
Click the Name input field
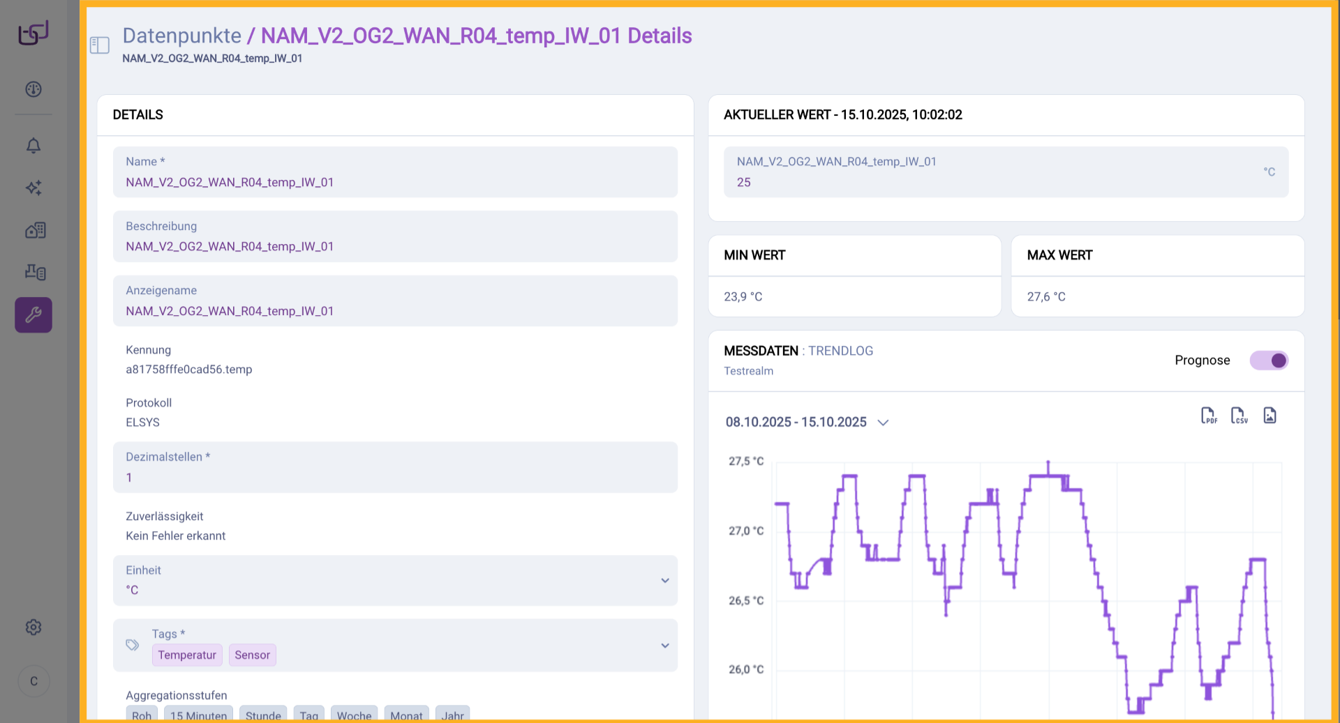click(395, 182)
